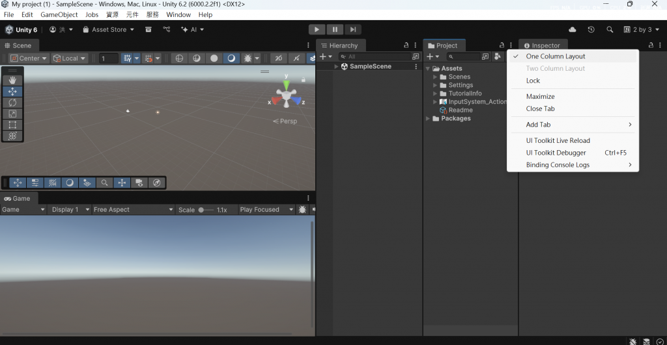The width and height of the screenshot is (667, 345).
Task: Open the Center pivot mode dropdown
Action: pyautogui.click(x=29, y=58)
